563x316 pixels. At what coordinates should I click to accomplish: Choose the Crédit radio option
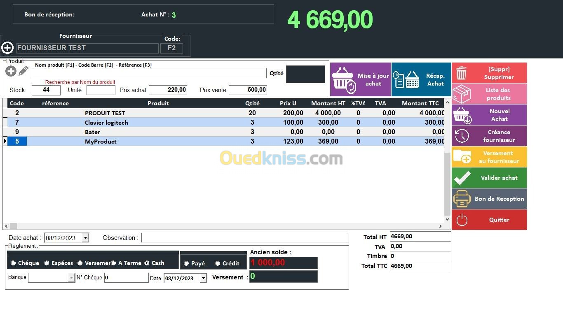pyautogui.click(x=218, y=263)
